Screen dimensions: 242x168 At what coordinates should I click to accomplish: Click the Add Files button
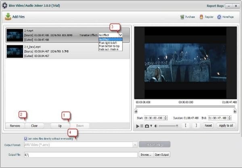click(x=15, y=17)
